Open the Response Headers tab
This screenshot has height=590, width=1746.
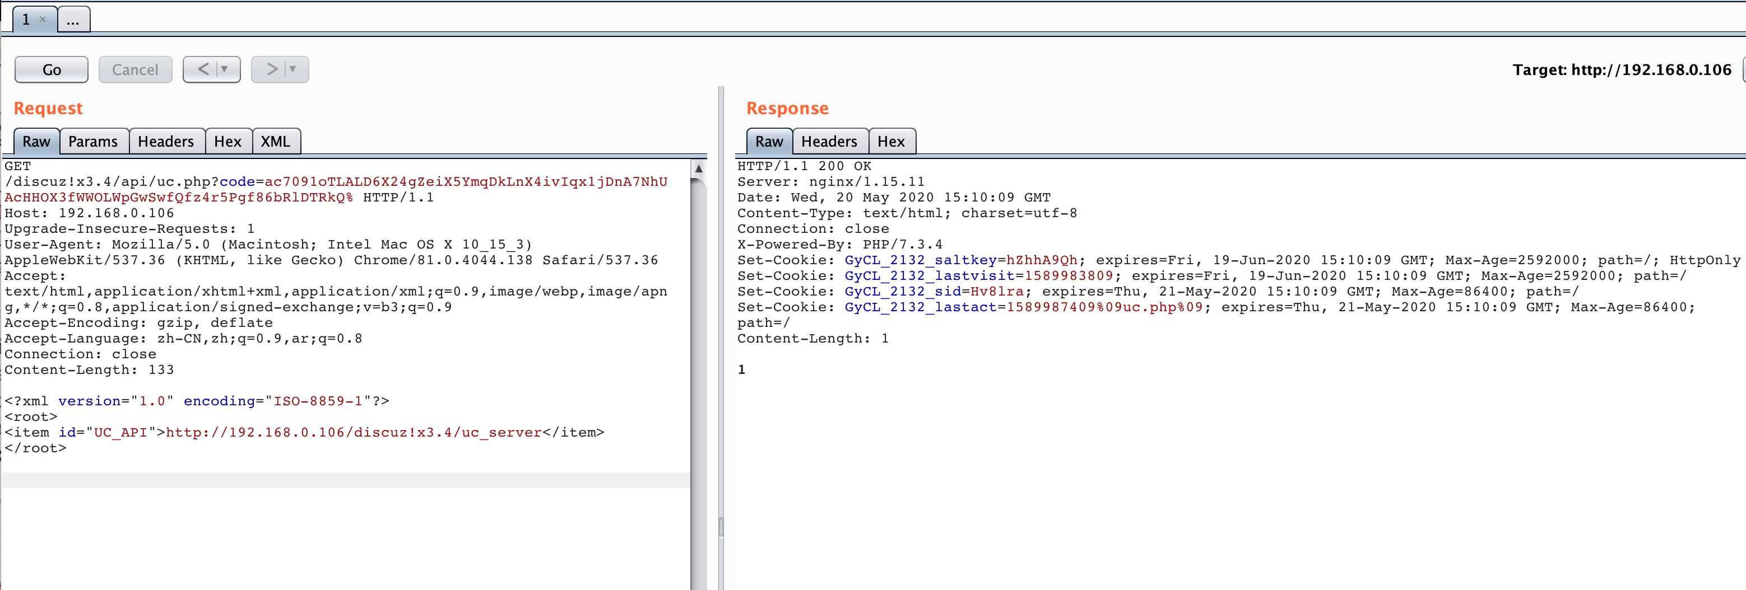pos(828,142)
